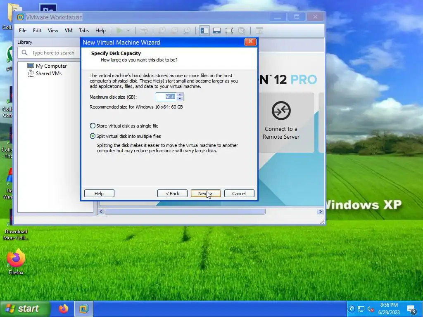
Task: Open the notification center tray icon
Action: click(x=412, y=310)
